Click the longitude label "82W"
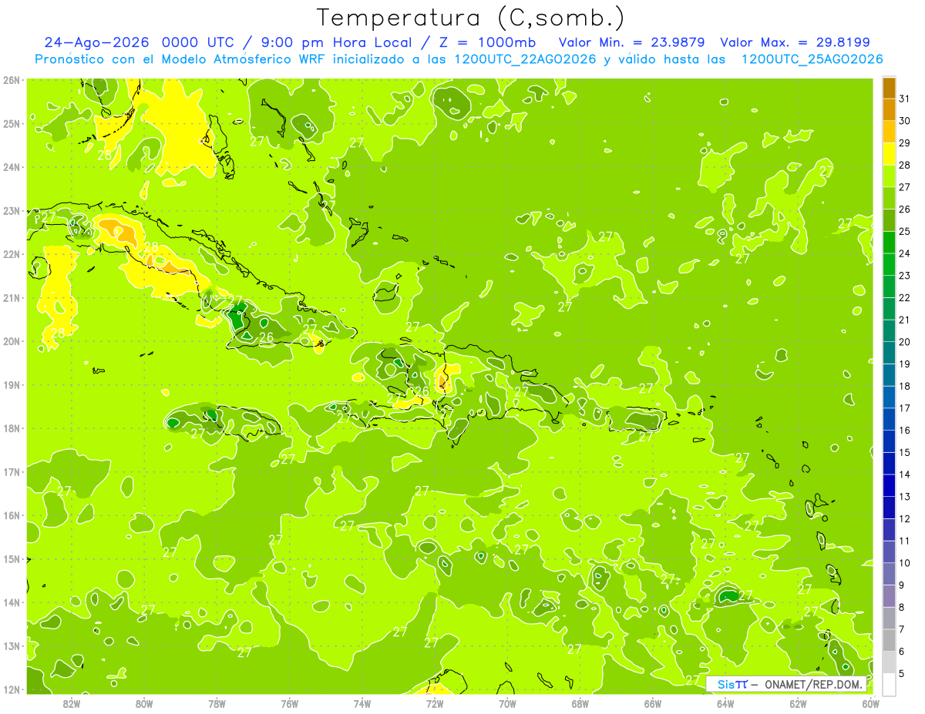The height and width of the screenshot is (714, 925). coord(72,703)
